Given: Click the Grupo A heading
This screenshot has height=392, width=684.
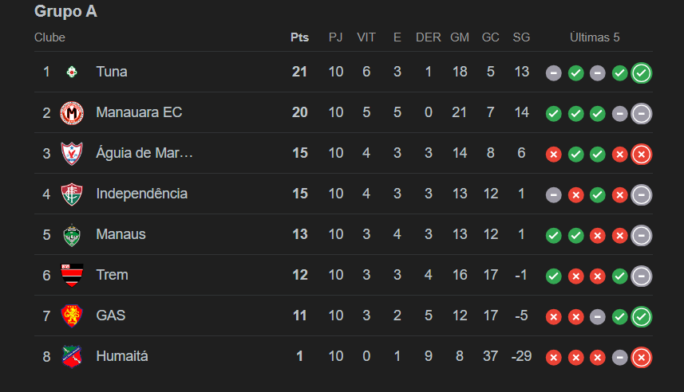Looking at the screenshot, I should [x=66, y=11].
